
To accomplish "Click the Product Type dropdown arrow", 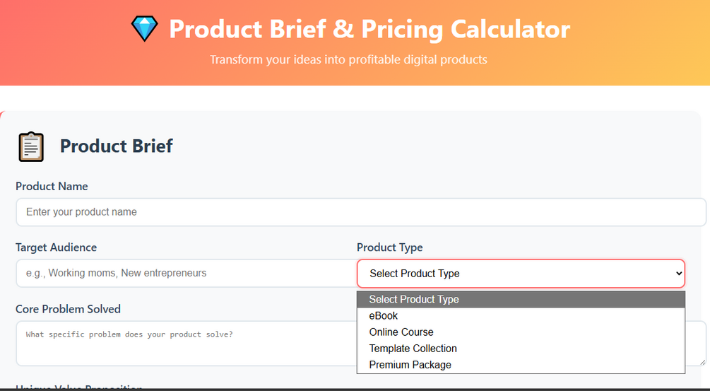I will [x=678, y=274].
